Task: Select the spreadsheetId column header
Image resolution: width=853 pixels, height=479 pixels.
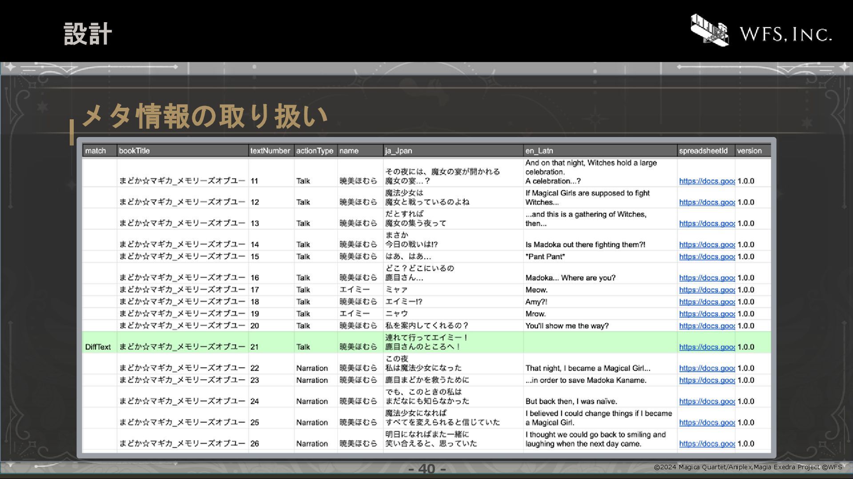Action: pos(706,151)
